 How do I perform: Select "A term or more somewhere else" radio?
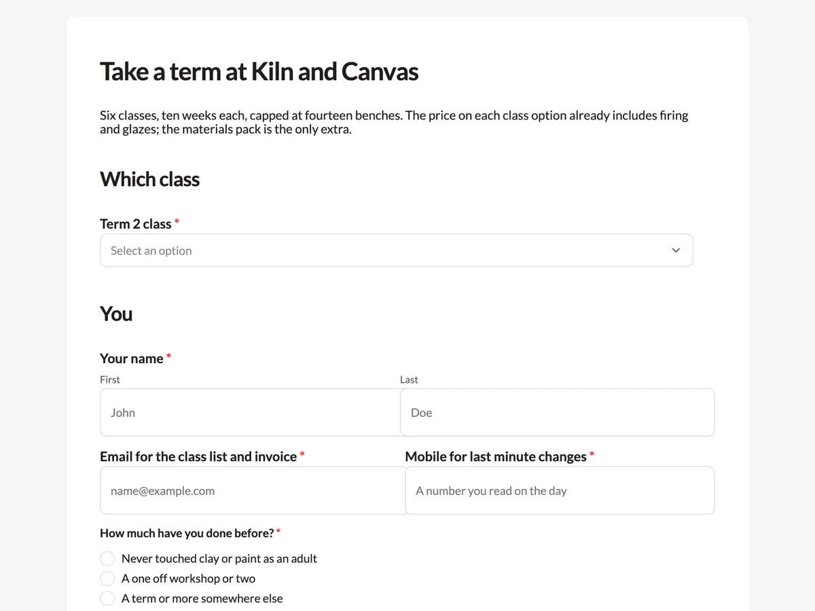[107, 598]
